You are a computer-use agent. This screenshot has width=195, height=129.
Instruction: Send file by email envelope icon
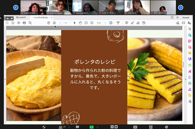pyautogui.click(x=183, y=23)
